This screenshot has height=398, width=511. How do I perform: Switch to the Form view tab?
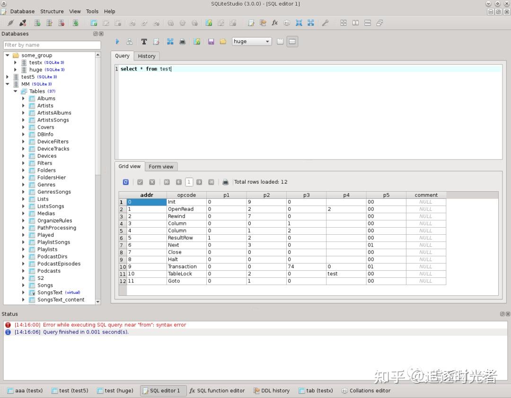161,167
